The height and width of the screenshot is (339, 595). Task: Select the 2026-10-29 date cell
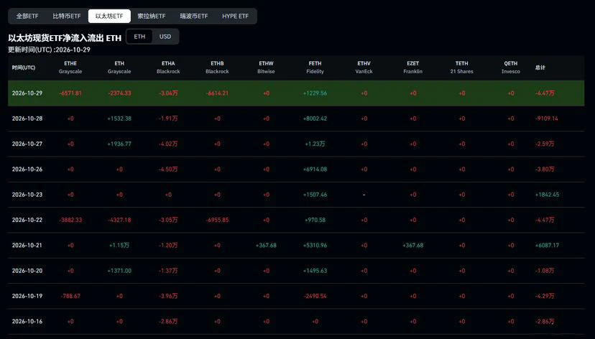pos(27,93)
